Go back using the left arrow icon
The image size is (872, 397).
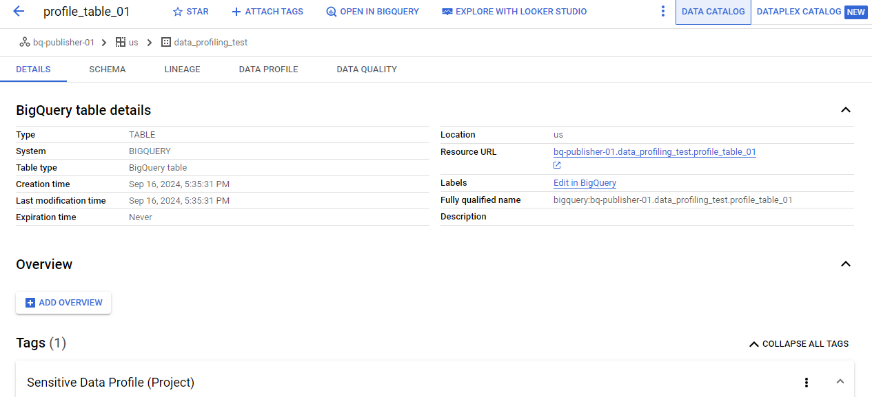[x=19, y=12]
